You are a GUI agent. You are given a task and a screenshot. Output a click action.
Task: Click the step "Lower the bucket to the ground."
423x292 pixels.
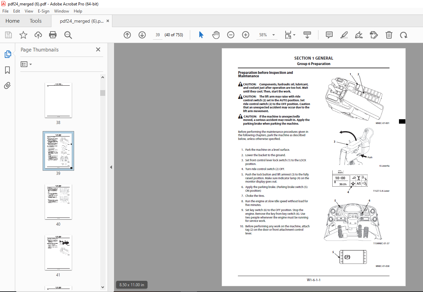tap(265, 155)
